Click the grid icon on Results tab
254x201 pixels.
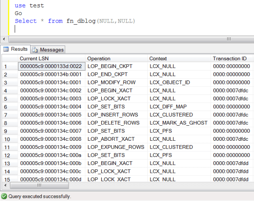click(x=6, y=49)
